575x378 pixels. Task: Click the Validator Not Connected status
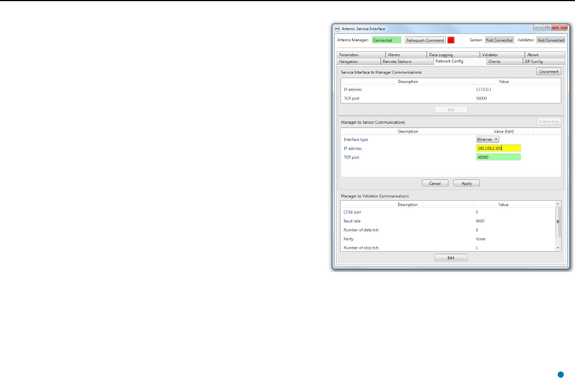[551, 40]
